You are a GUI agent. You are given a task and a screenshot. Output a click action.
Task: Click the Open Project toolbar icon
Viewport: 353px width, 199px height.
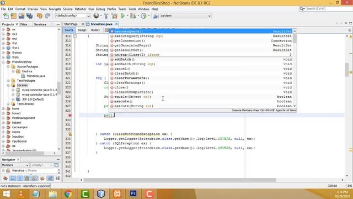[22, 16]
